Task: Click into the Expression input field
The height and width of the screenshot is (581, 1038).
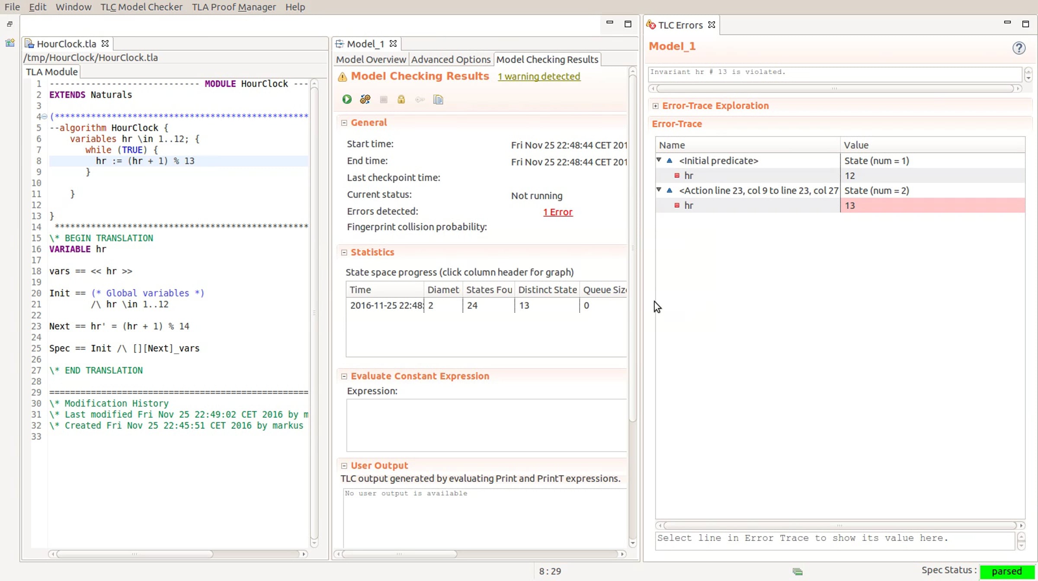Action: coord(487,425)
